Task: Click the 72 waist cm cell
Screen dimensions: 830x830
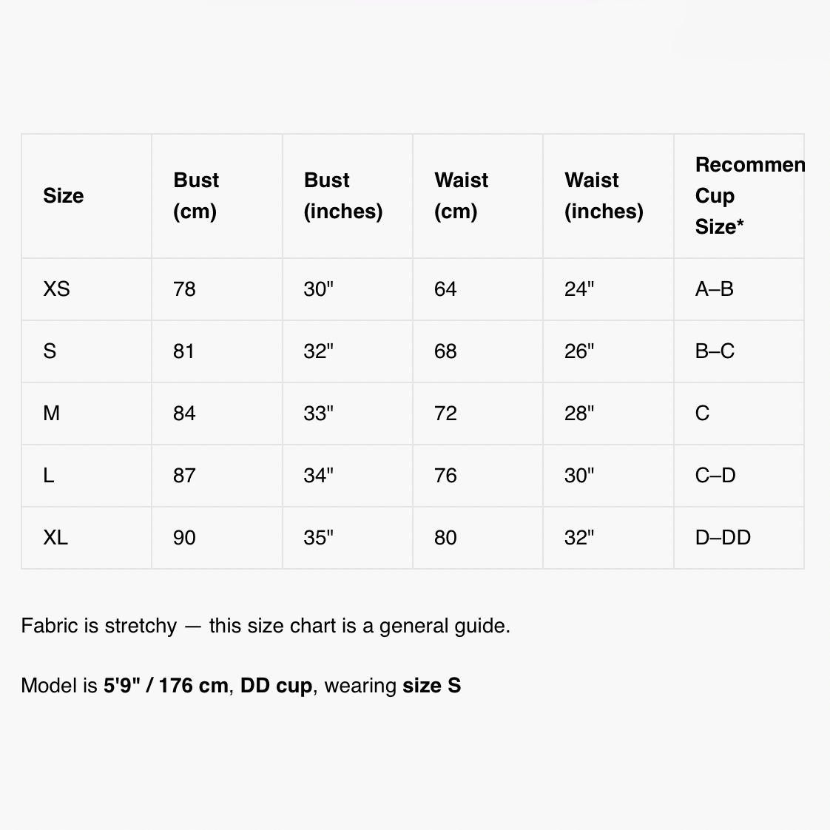Action: pyautogui.click(x=445, y=414)
